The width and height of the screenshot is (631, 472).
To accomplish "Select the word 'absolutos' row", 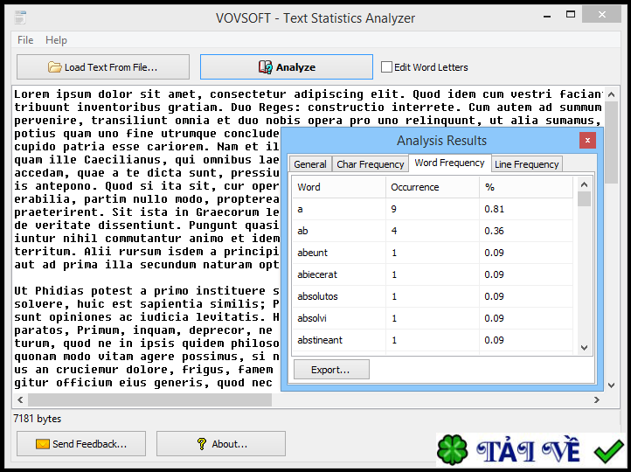I will point(433,296).
